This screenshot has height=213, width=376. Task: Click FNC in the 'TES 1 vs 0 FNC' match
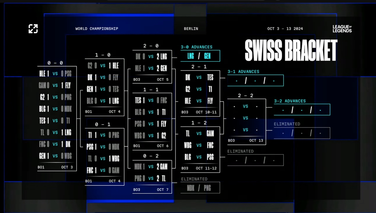164,100
